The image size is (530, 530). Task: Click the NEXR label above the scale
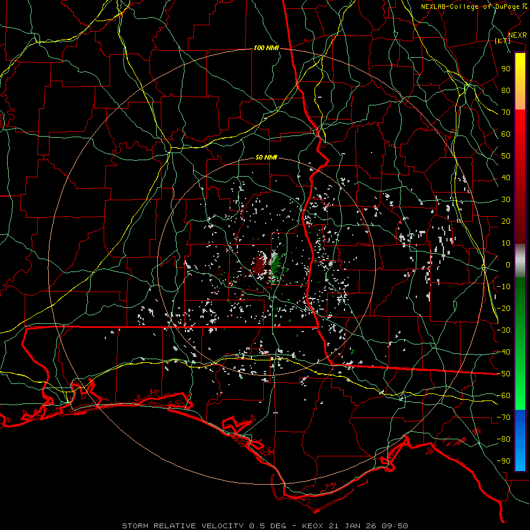point(517,35)
